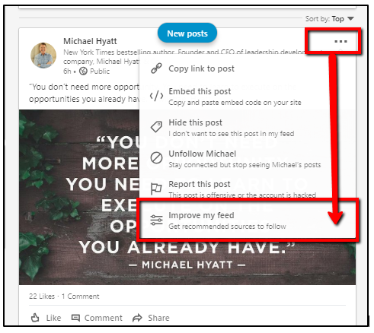Click the feed sliders icon
The image size is (374, 333).
pos(156,220)
